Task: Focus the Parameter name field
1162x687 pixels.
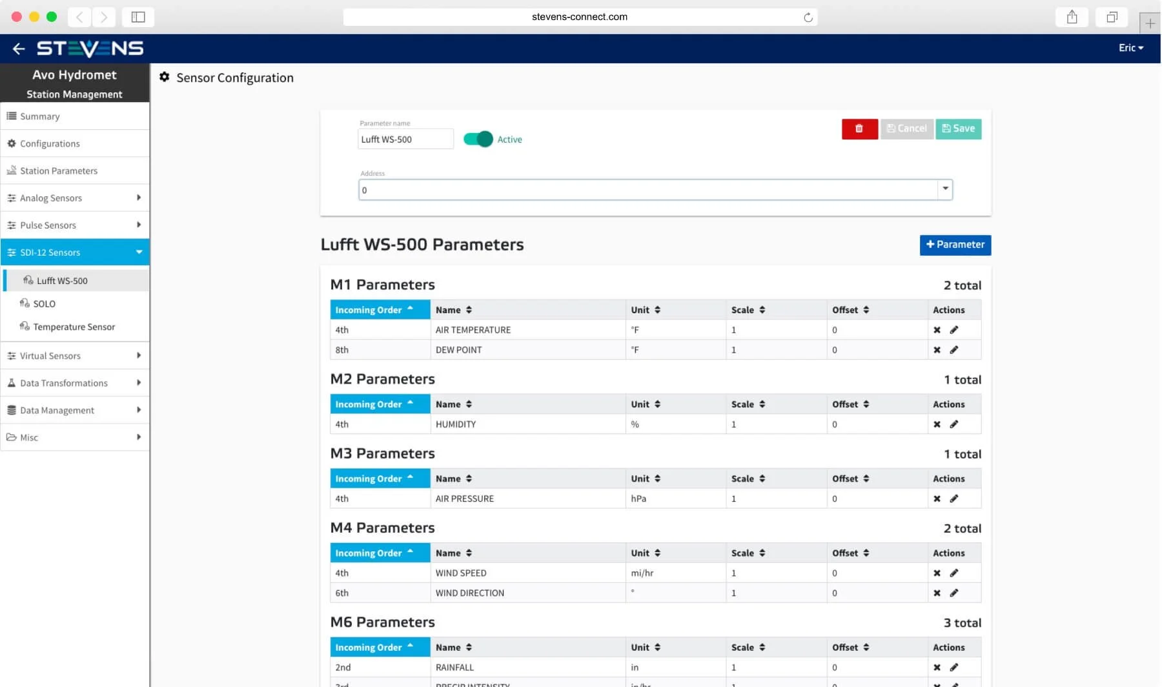Action: click(x=406, y=139)
